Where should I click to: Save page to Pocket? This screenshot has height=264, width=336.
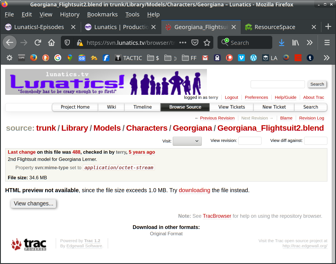(195, 43)
